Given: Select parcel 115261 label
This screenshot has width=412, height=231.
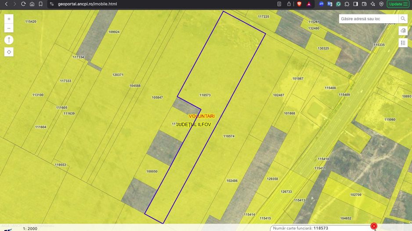Looking at the screenshot, I should point(314,22).
